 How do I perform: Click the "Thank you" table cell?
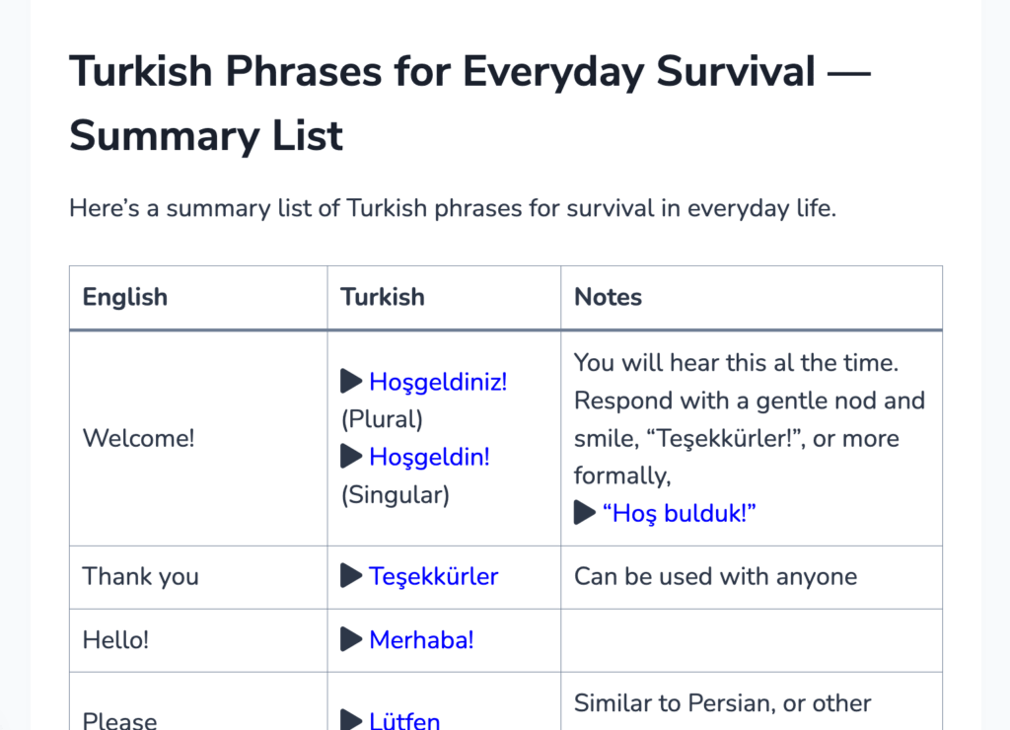tap(140, 576)
